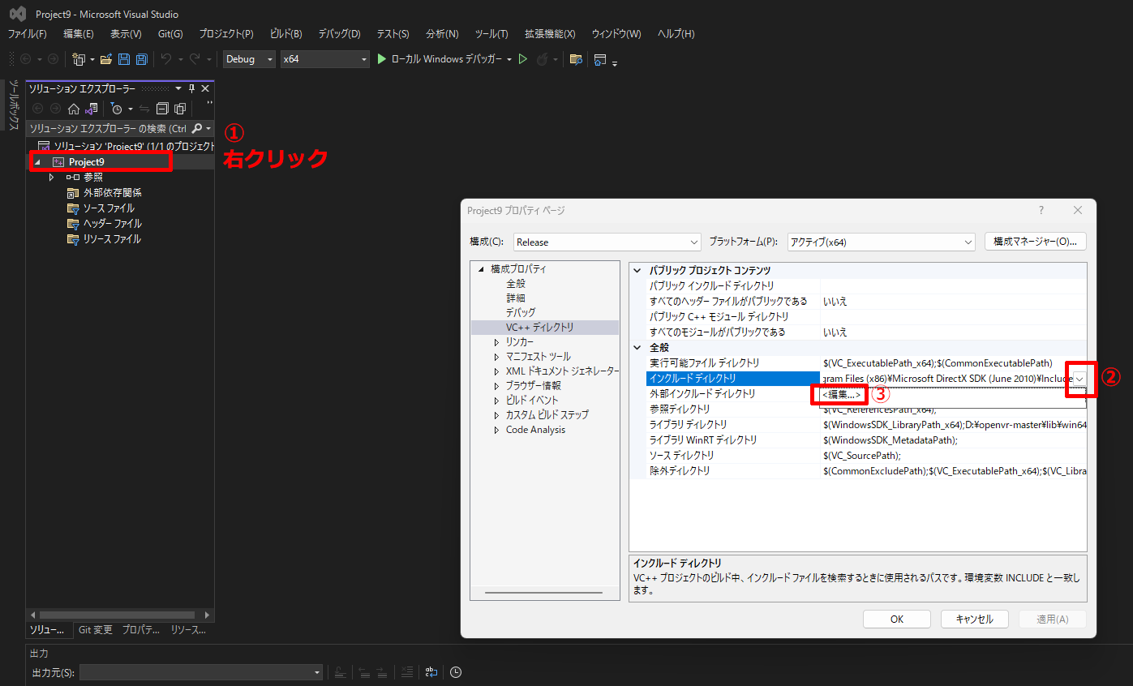This screenshot has width=1133, height=686.
Task: Open the ビルド(B) menu
Action: [285, 34]
